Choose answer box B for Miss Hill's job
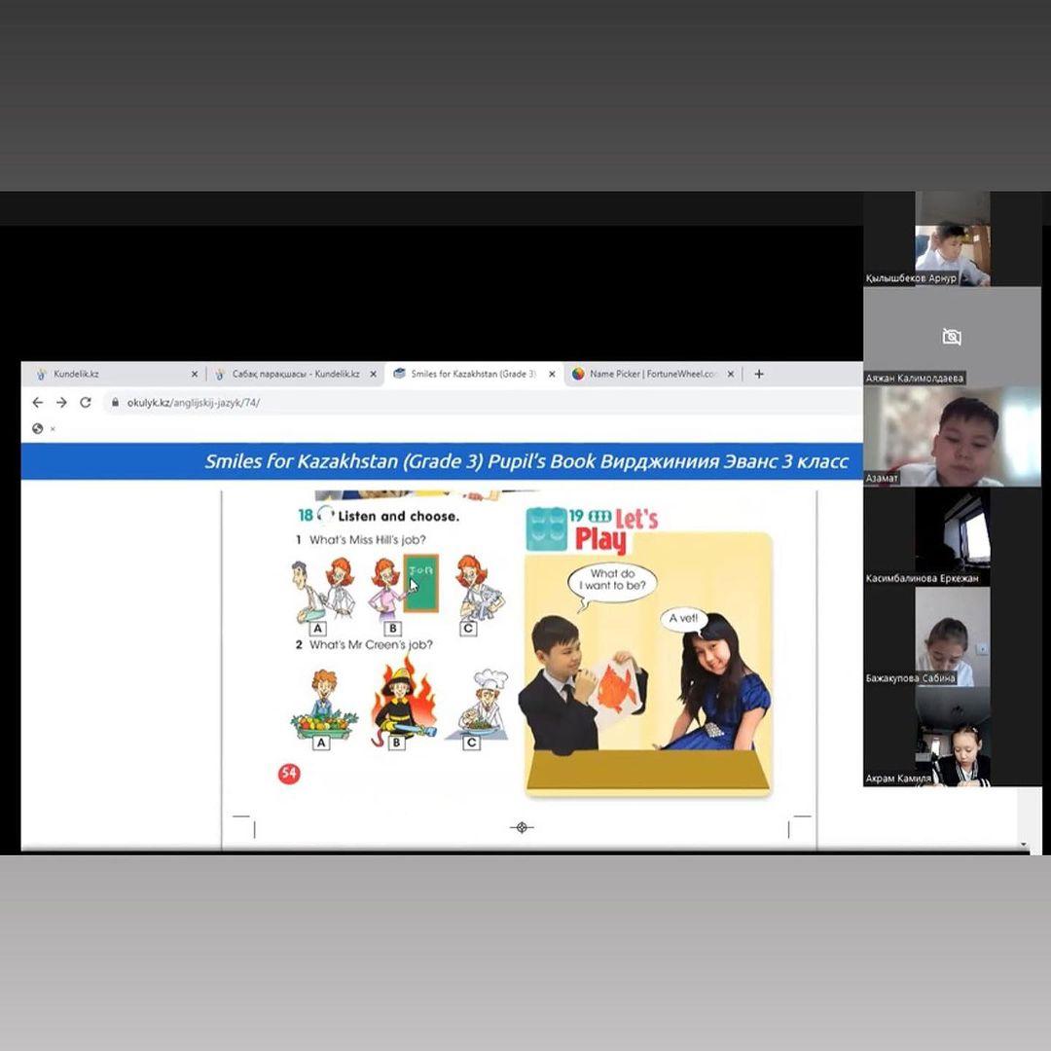The height and width of the screenshot is (1051, 1051). 393,628
